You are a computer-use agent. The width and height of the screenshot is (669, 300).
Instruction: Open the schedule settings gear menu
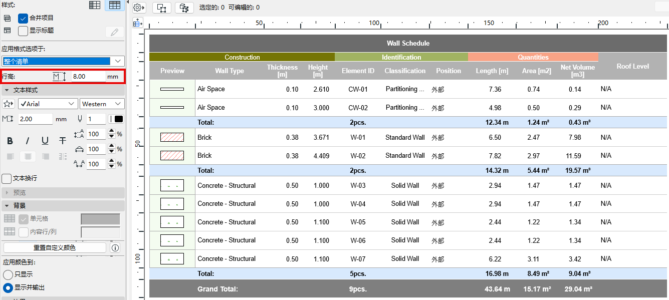pyautogui.click(x=139, y=8)
